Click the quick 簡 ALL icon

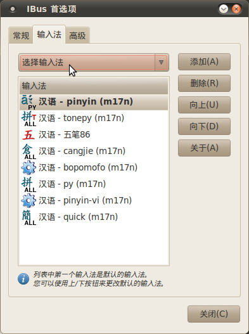click(x=29, y=217)
